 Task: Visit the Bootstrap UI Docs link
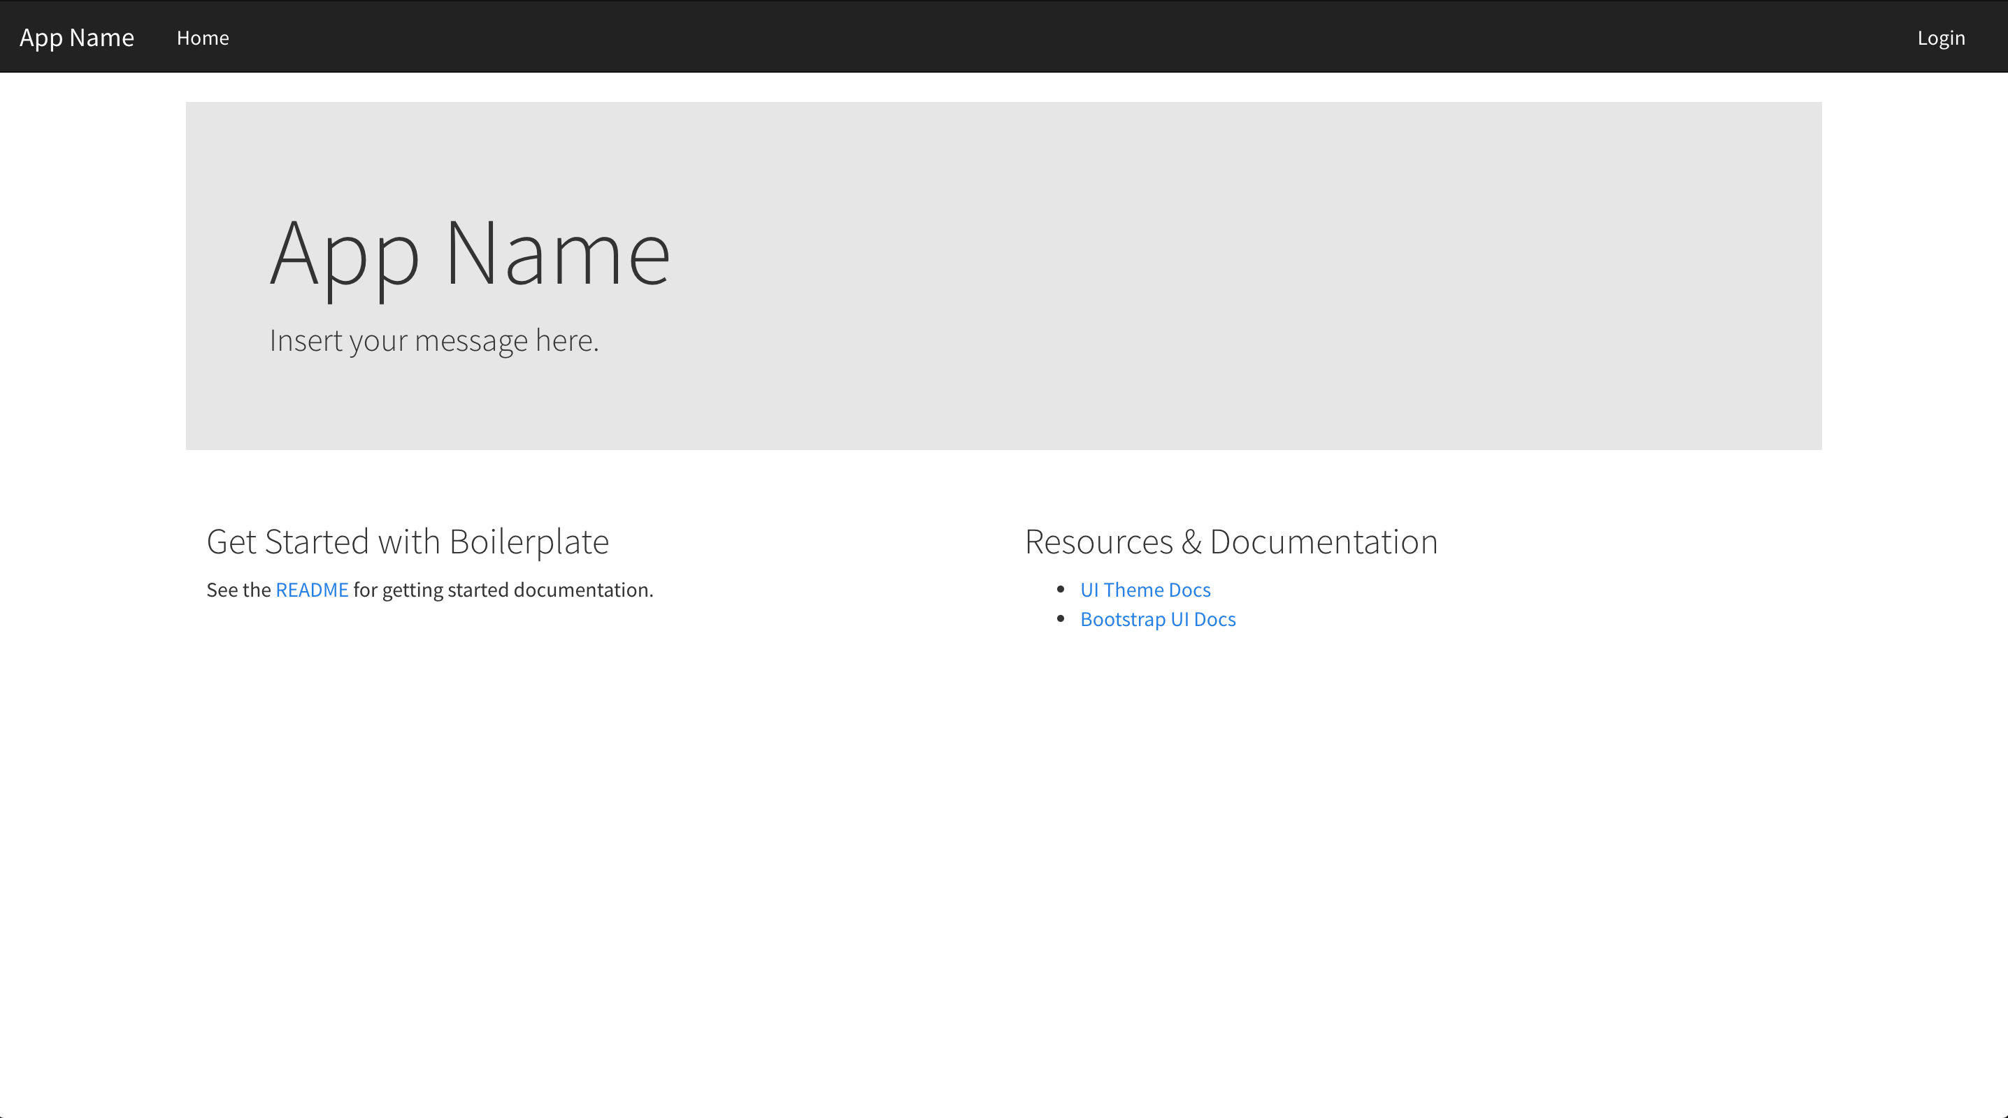(1157, 619)
